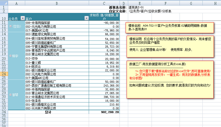This screenshot has height=127, width=221.
Task: Click the Select All corner button
Action: [4, 3]
